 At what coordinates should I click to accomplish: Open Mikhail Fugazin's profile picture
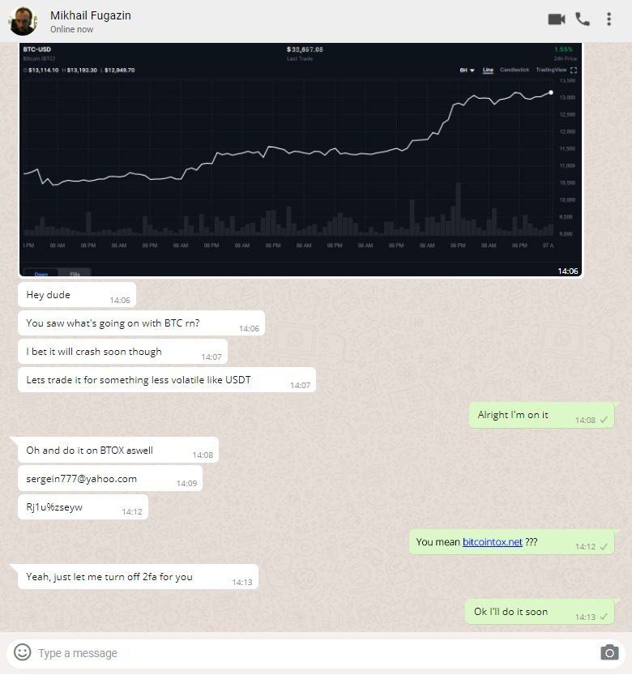point(23,21)
